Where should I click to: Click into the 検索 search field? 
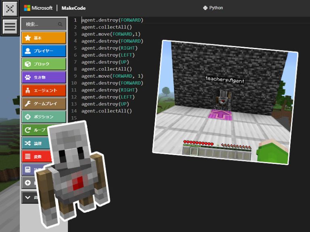coord(40,24)
